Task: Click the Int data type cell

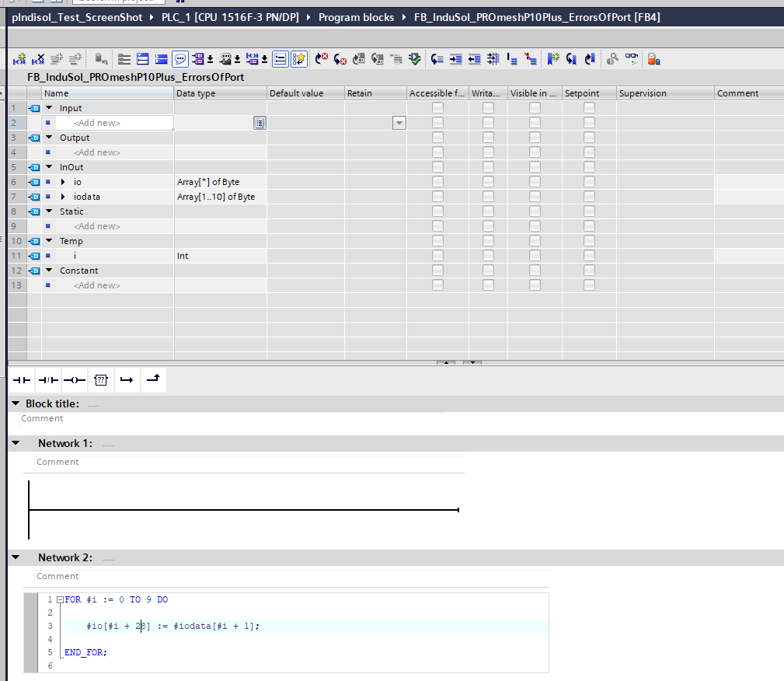Action: [x=220, y=256]
